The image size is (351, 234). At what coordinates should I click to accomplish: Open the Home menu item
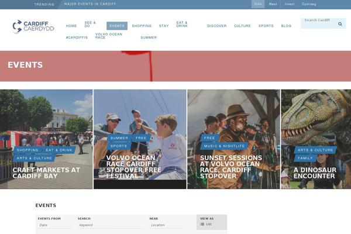click(x=71, y=26)
